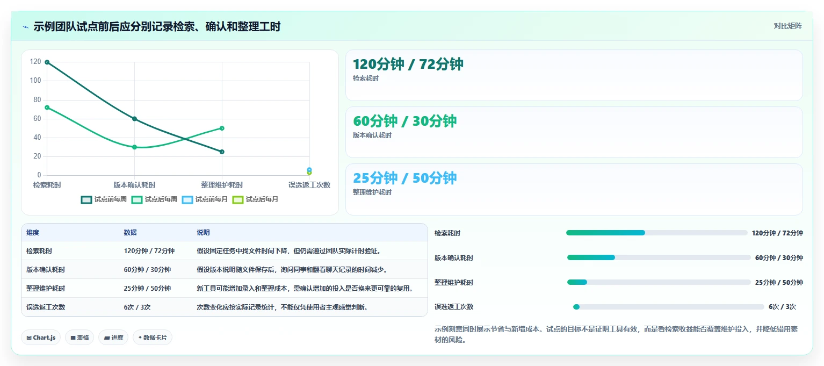Viewport: 824px width, 366px height.
Task: Click the chart point at 72 for 检索耗时
Action: click(x=47, y=107)
